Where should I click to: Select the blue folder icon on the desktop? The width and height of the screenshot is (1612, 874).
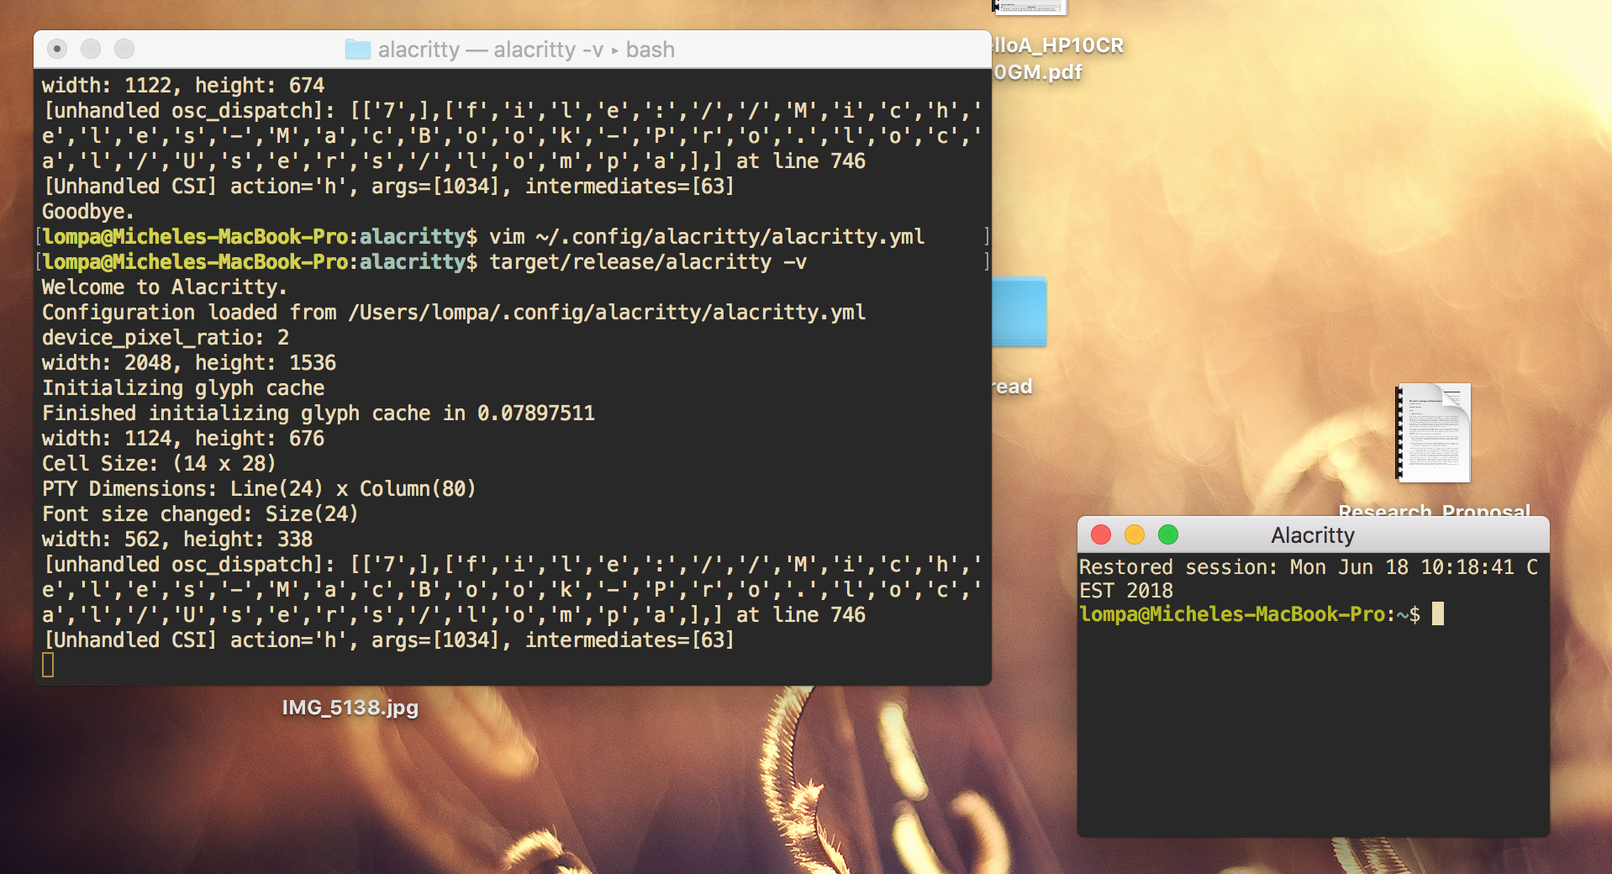tap(1019, 312)
